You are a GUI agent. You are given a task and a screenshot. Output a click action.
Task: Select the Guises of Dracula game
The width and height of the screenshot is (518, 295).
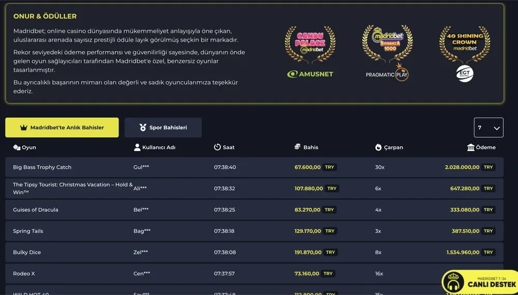[x=36, y=210]
